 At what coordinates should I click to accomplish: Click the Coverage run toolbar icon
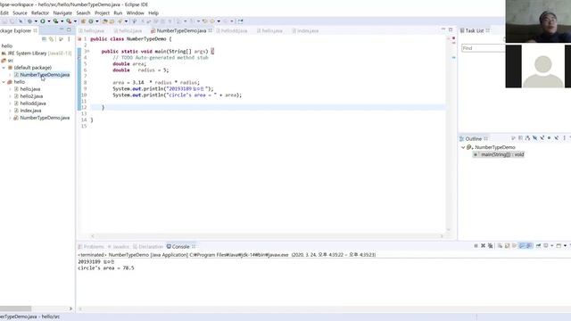click(55, 21)
